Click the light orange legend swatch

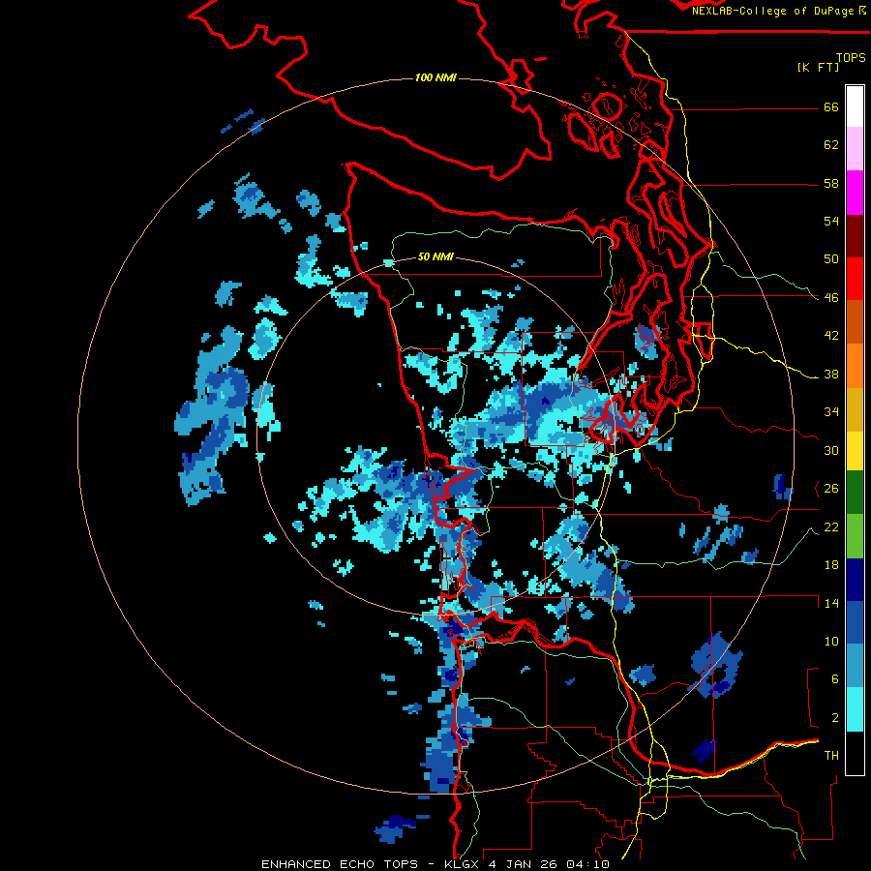[855, 366]
